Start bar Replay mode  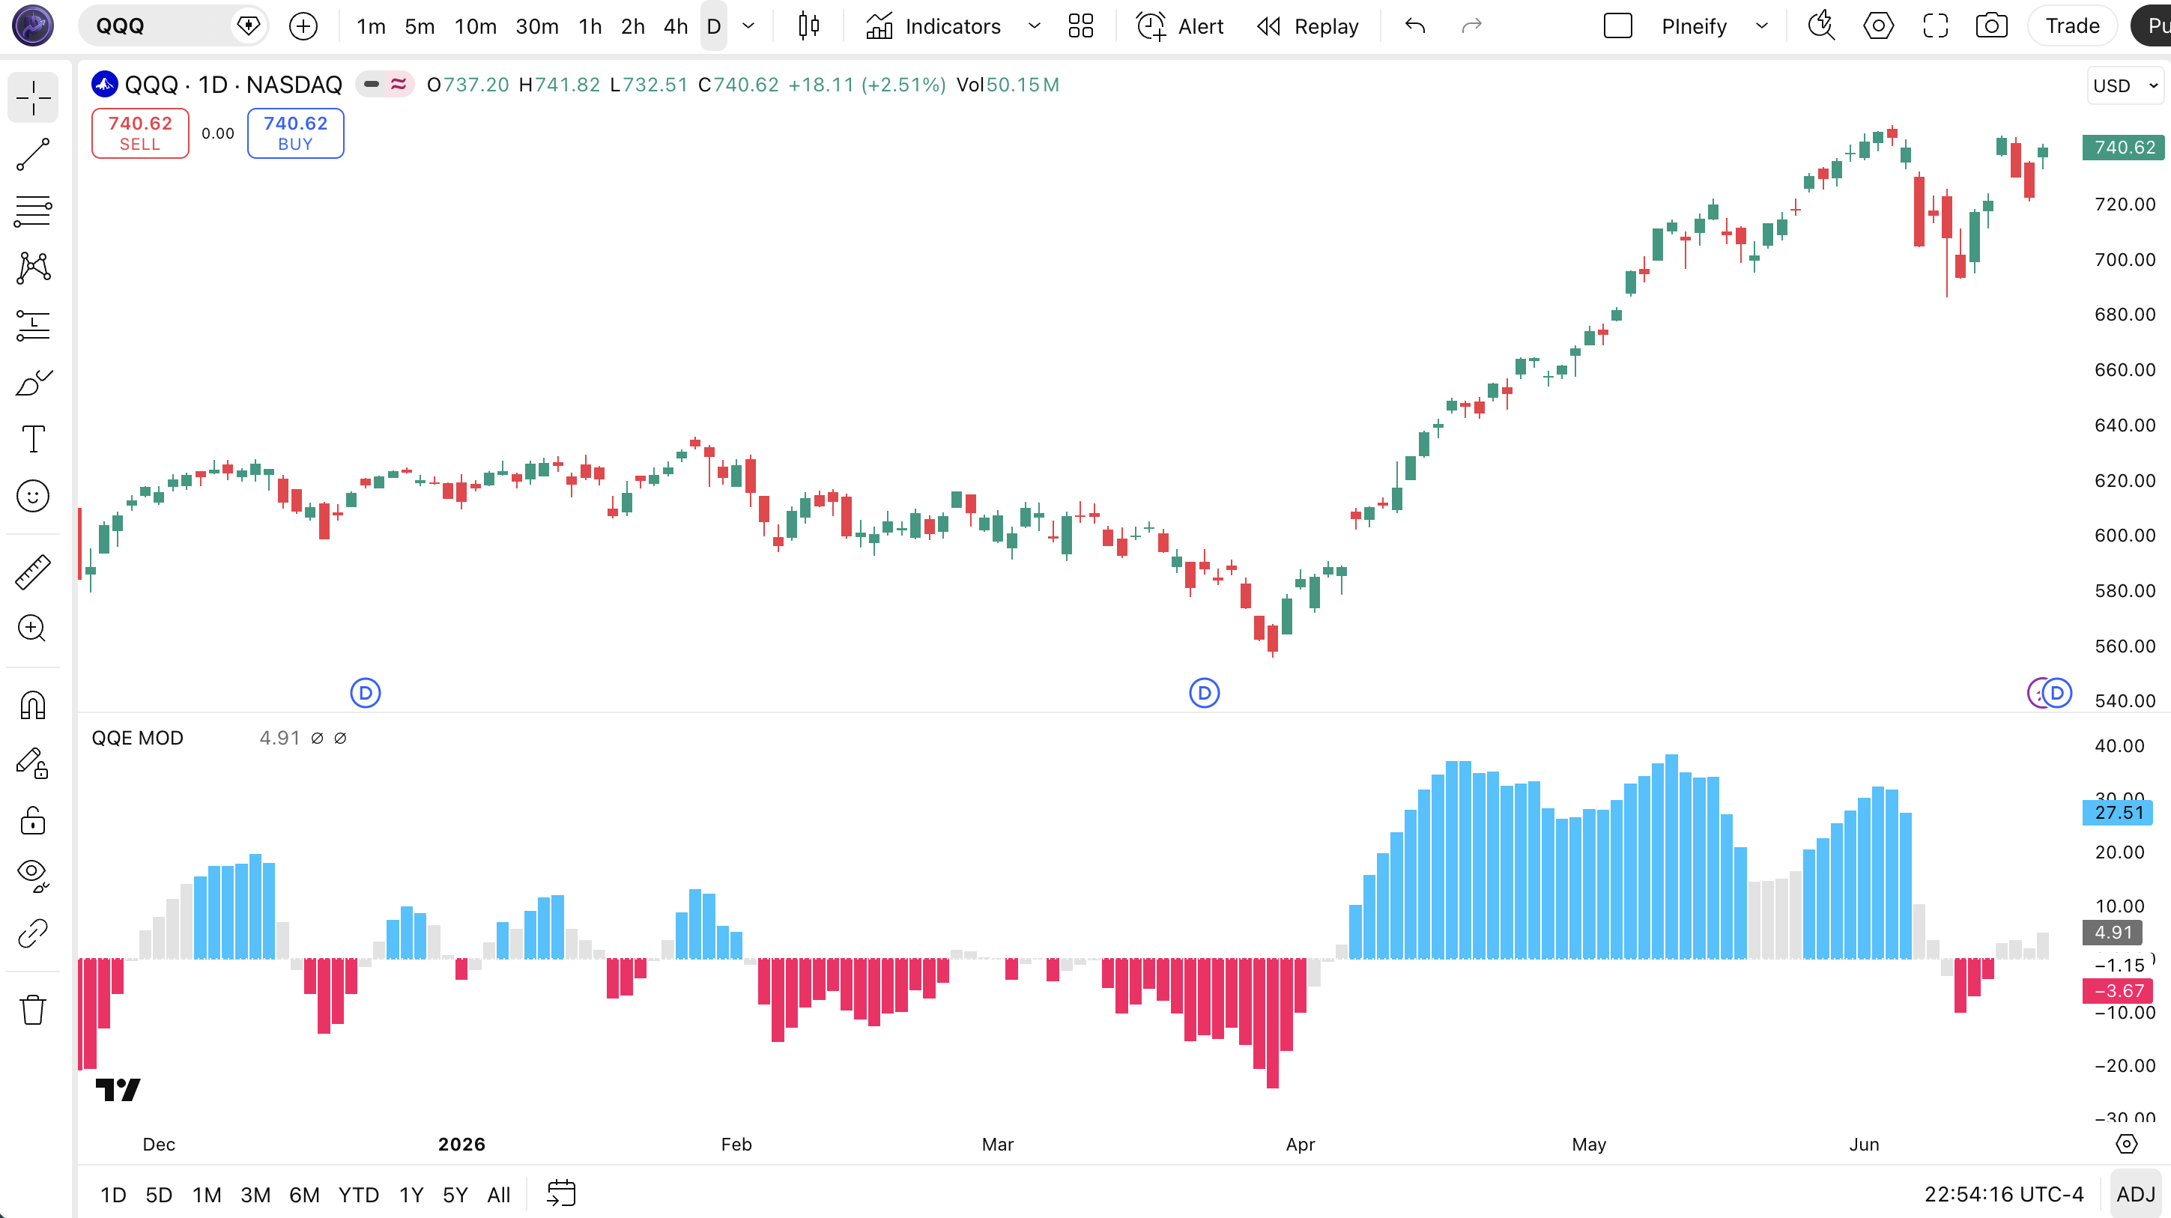(1308, 26)
